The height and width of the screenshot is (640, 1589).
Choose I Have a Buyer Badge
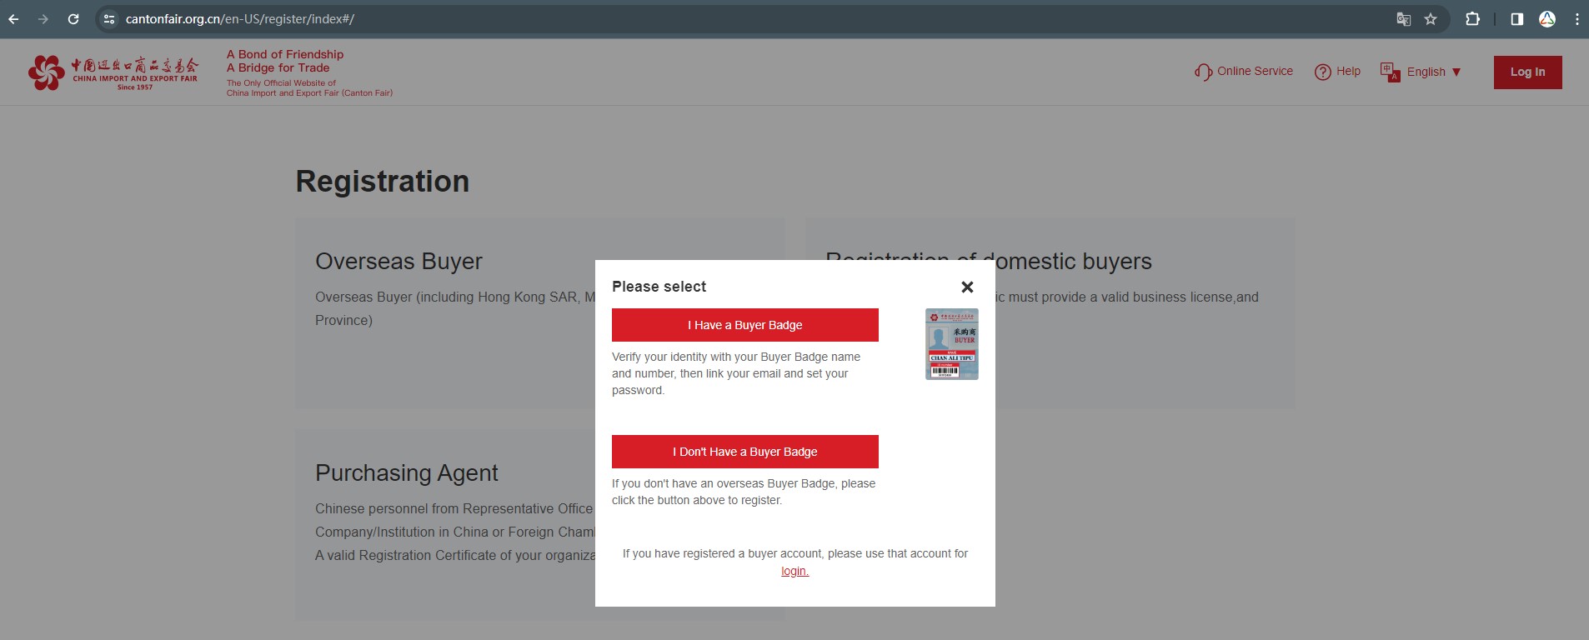pos(744,325)
